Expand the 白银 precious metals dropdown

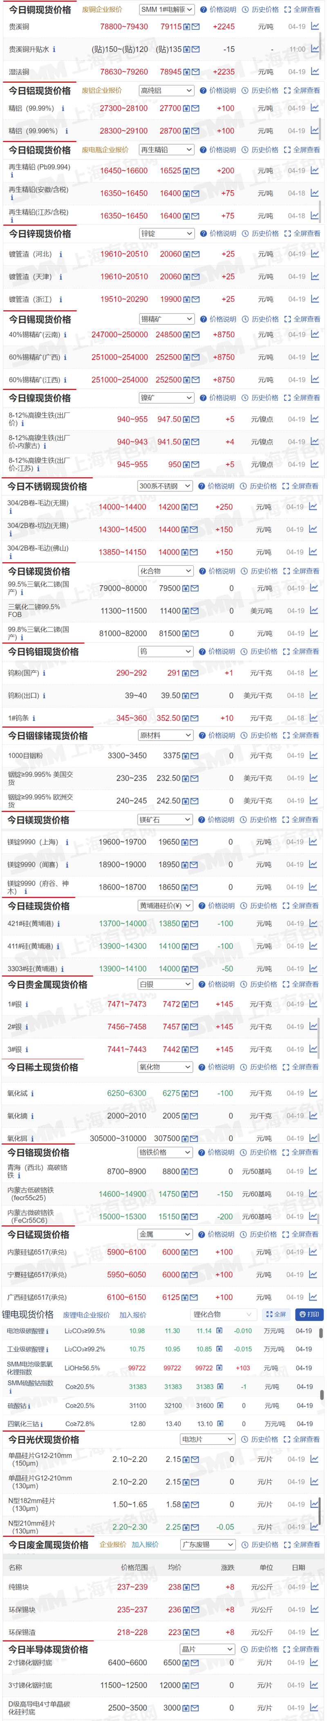(x=165, y=984)
